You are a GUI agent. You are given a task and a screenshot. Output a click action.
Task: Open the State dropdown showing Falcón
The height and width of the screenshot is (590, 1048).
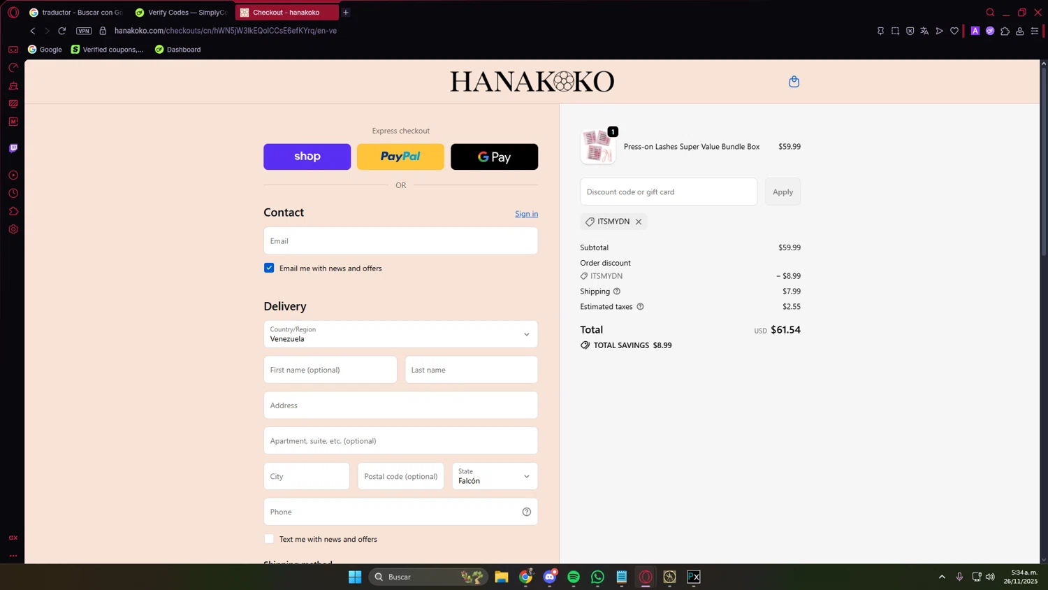pos(495,476)
